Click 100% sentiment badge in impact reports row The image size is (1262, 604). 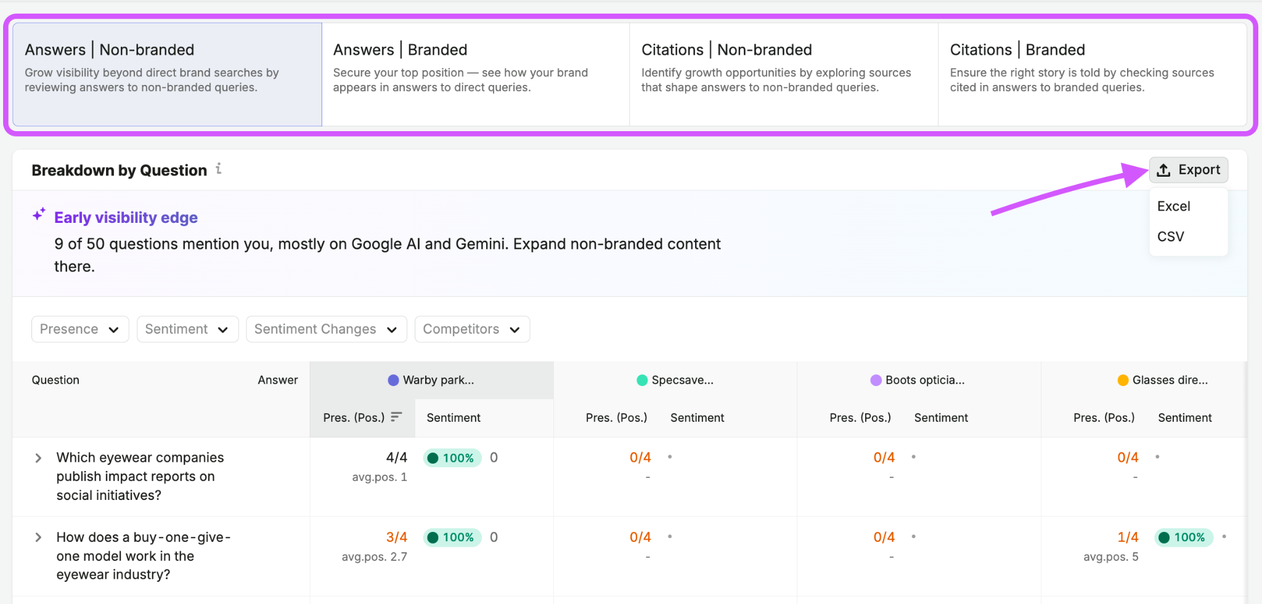pos(452,458)
